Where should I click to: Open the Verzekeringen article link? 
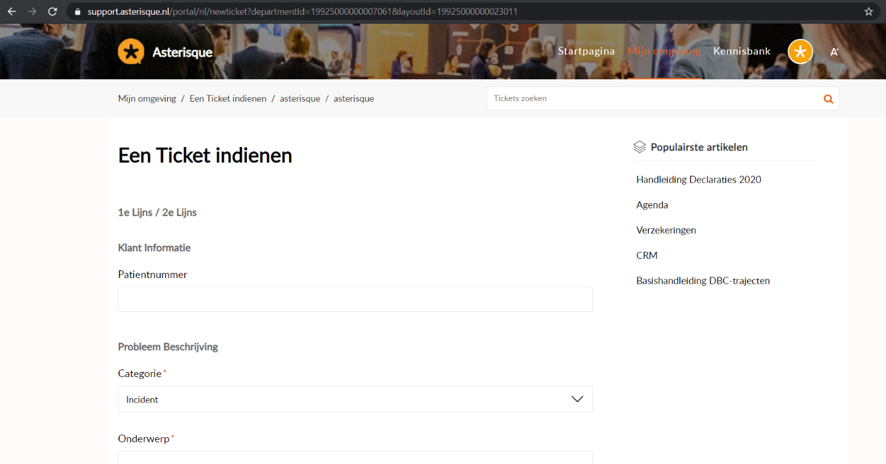666,230
